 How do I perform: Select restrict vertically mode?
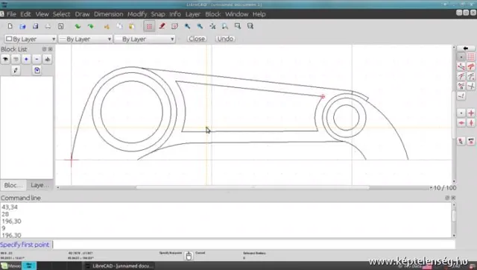click(x=471, y=123)
